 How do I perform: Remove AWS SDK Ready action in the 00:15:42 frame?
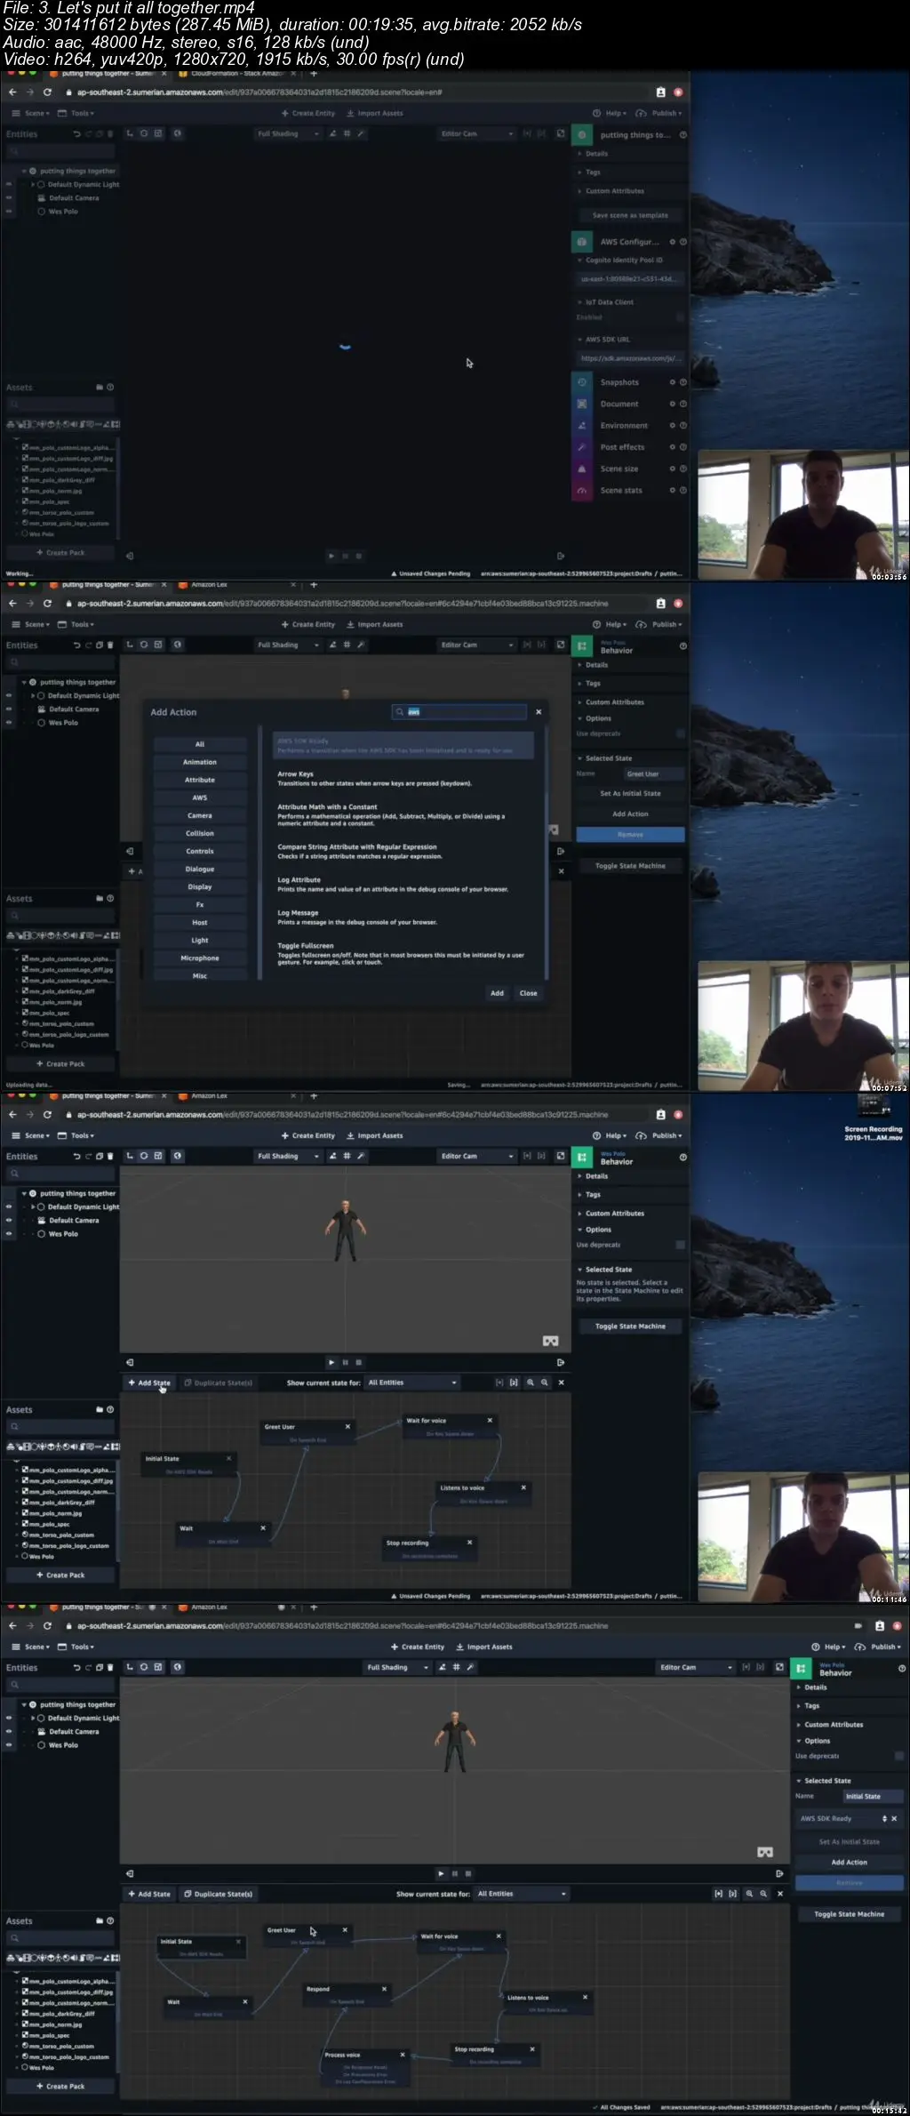click(x=894, y=1818)
